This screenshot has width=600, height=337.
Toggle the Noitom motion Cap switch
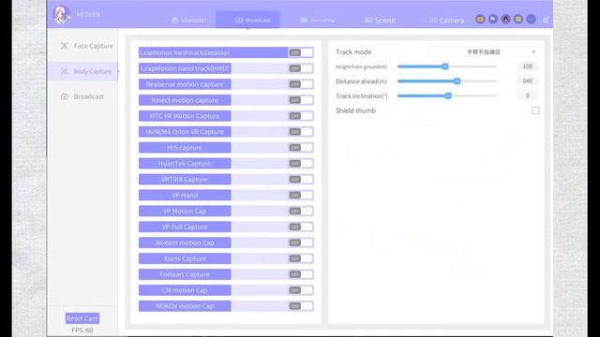301,242
